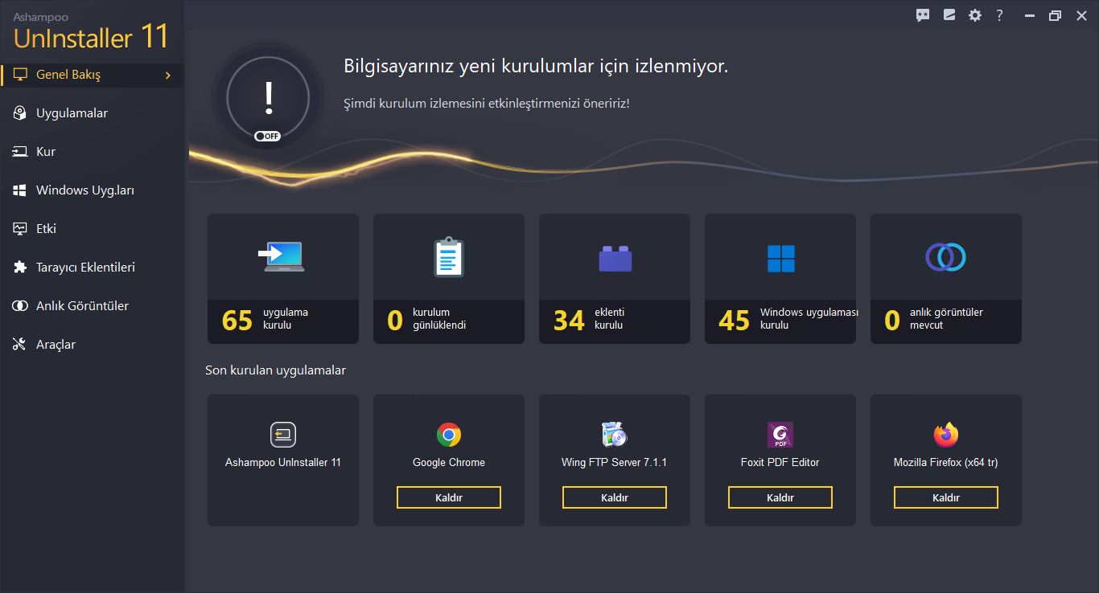Click the Mozilla Firefox (x64 tr) label
This screenshot has height=593, width=1099.
946,462
